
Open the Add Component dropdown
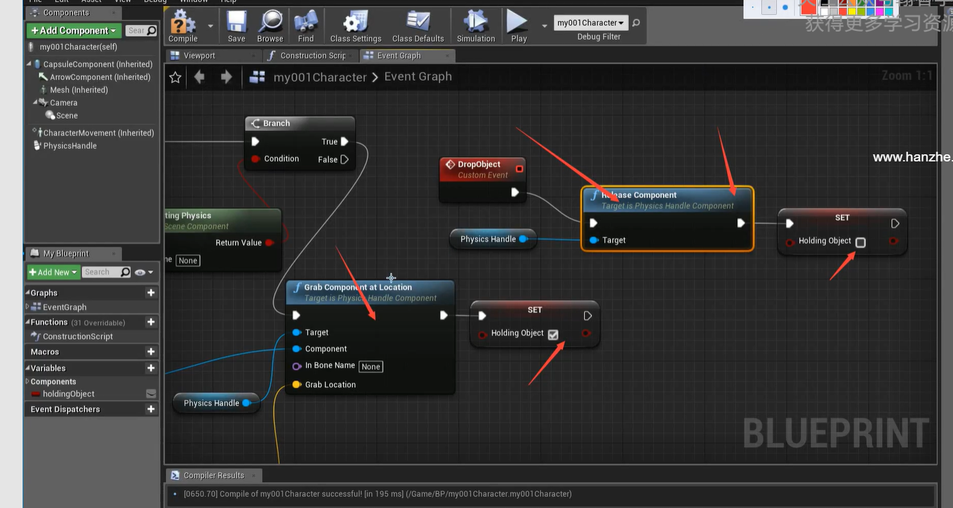tap(74, 30)
